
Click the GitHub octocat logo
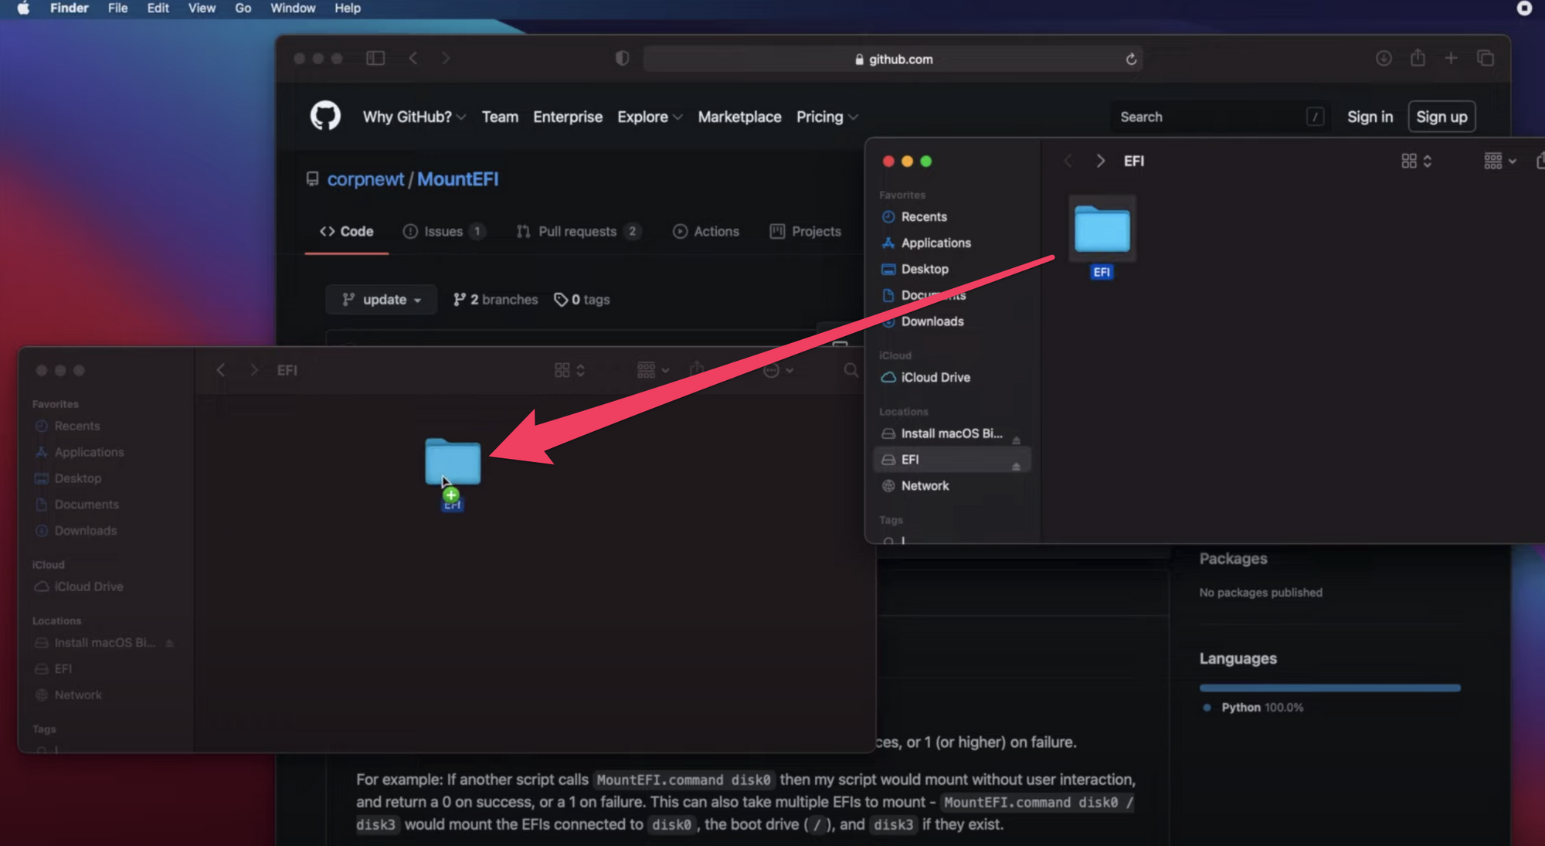coord(325,117)
